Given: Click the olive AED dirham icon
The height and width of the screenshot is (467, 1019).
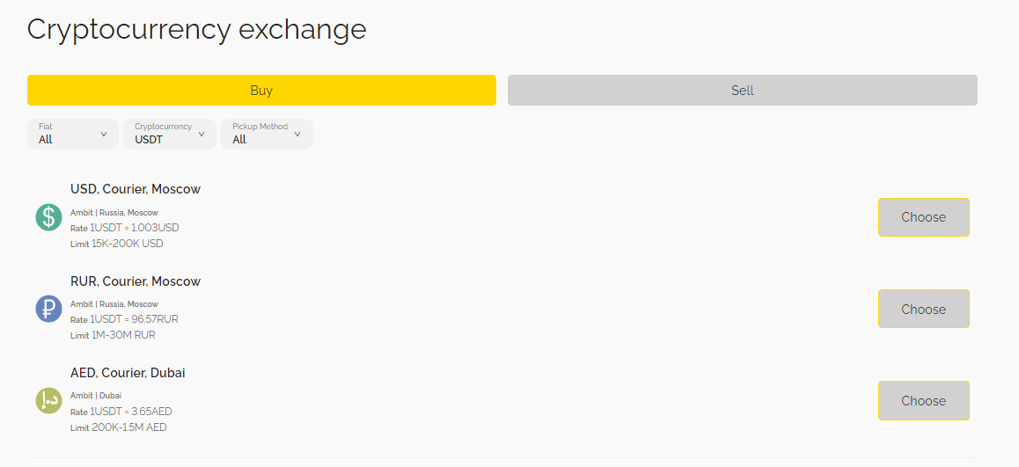Looking at the screenshot, I should (x=48, y=400).
